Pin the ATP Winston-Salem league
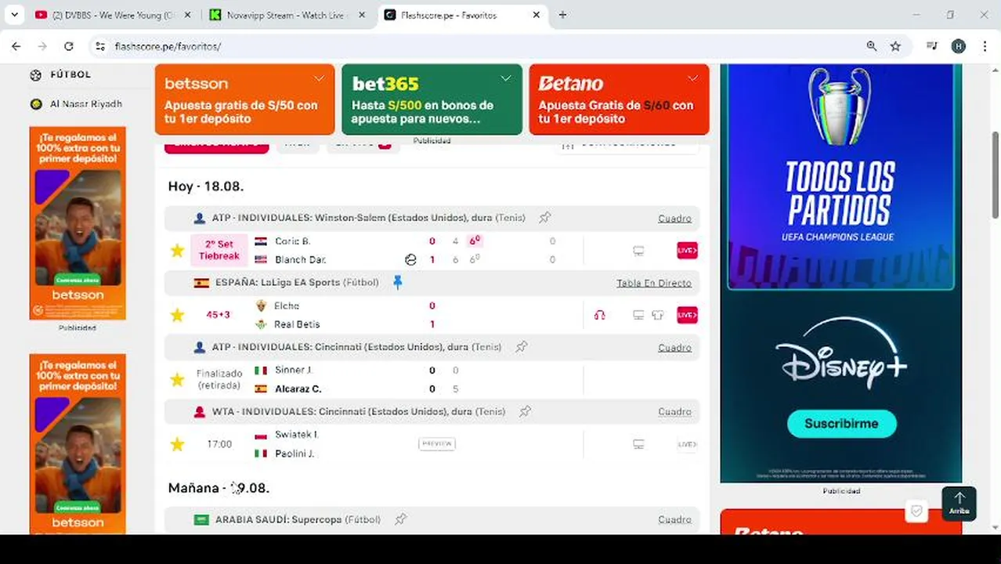Image resolution: width=1001 pixels, height=564 pixels. 545,218
